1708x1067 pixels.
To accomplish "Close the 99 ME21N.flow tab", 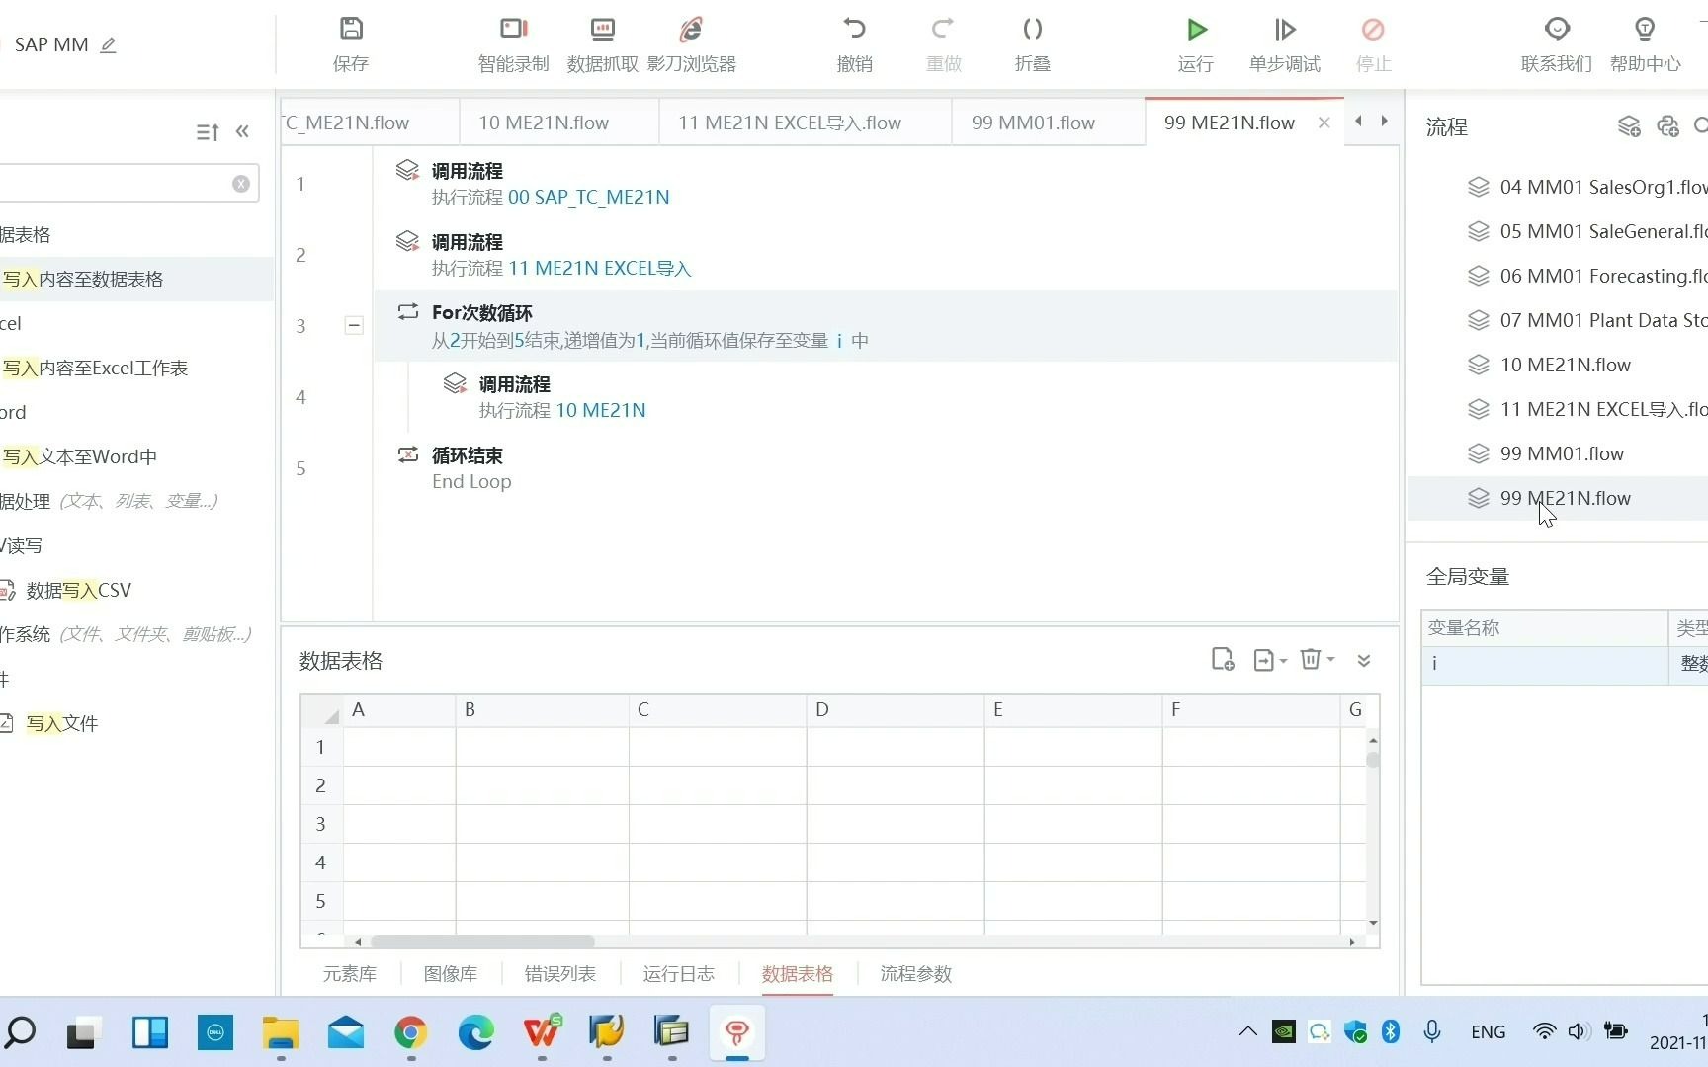I will [1324, 123].
